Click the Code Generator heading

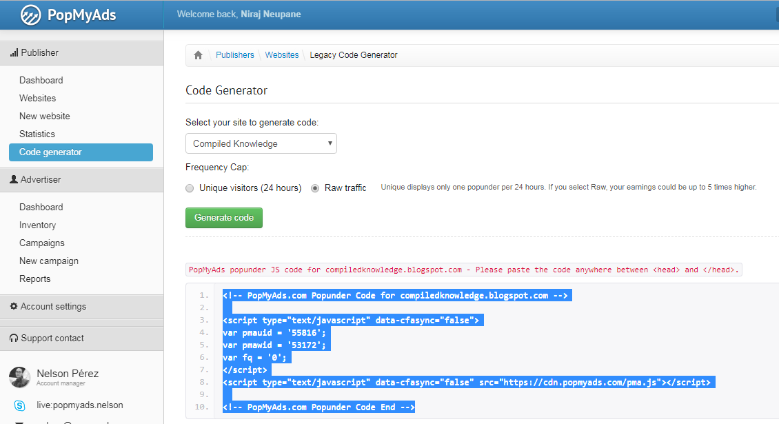coord(227,90)
